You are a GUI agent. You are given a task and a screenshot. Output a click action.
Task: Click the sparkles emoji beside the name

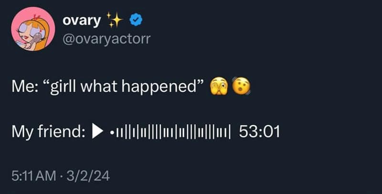pyautogui.click(x=115, y=20)
